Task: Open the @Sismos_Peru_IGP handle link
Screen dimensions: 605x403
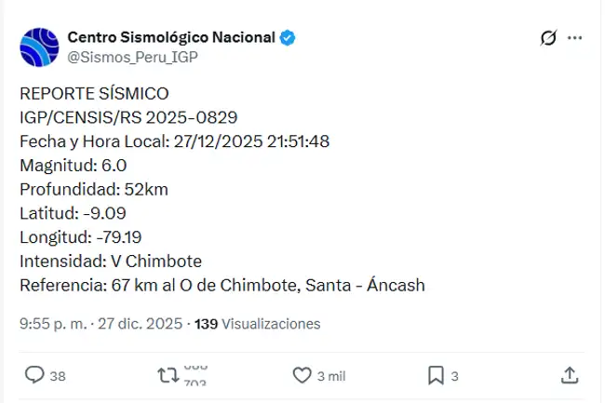Action: [132, 56]
